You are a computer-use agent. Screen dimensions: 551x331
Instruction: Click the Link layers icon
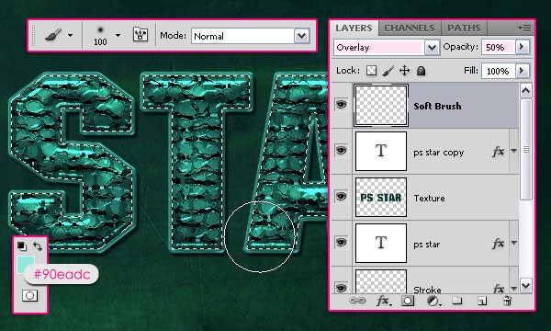point(357,301)
